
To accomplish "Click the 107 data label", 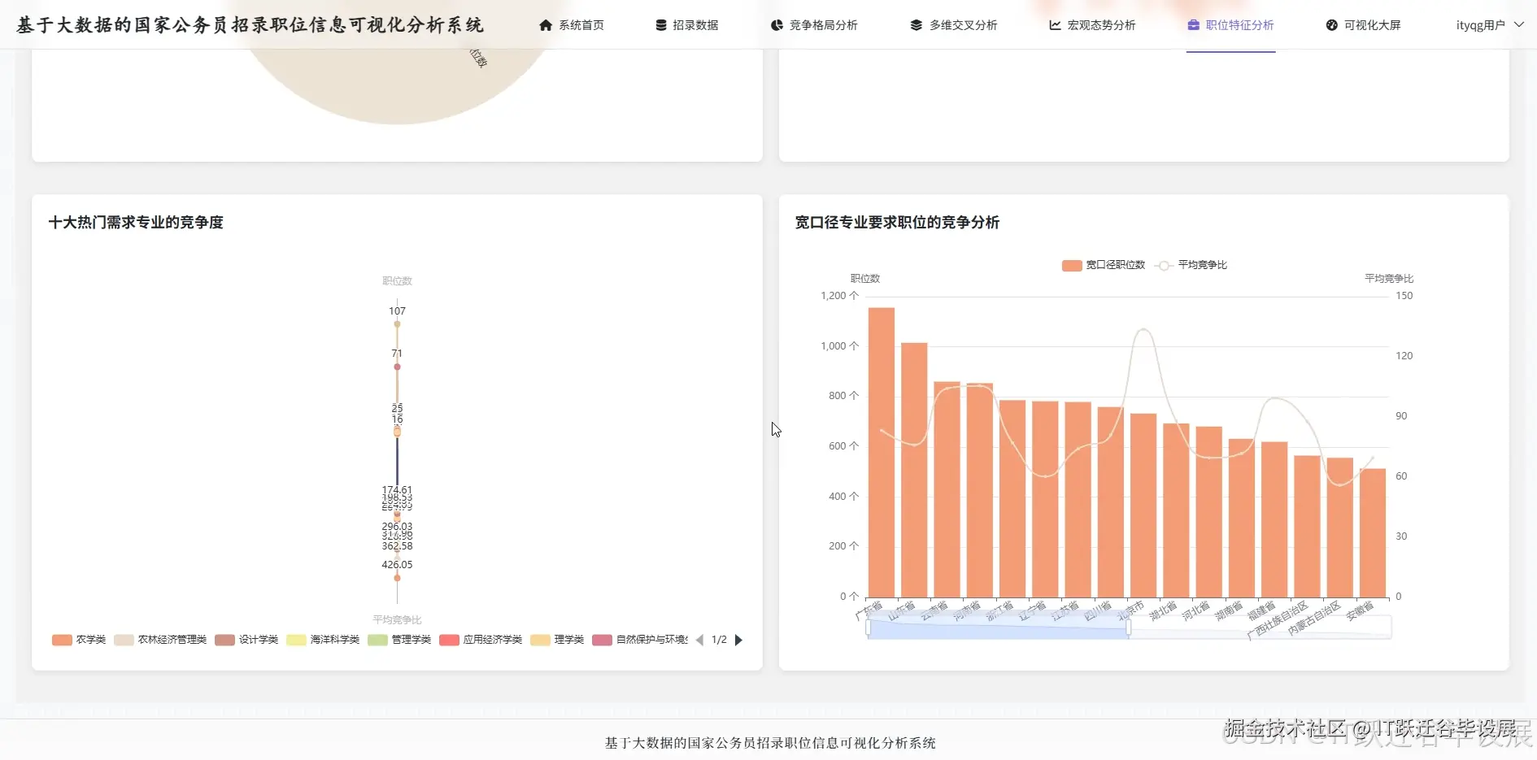I will coord(397,311).
